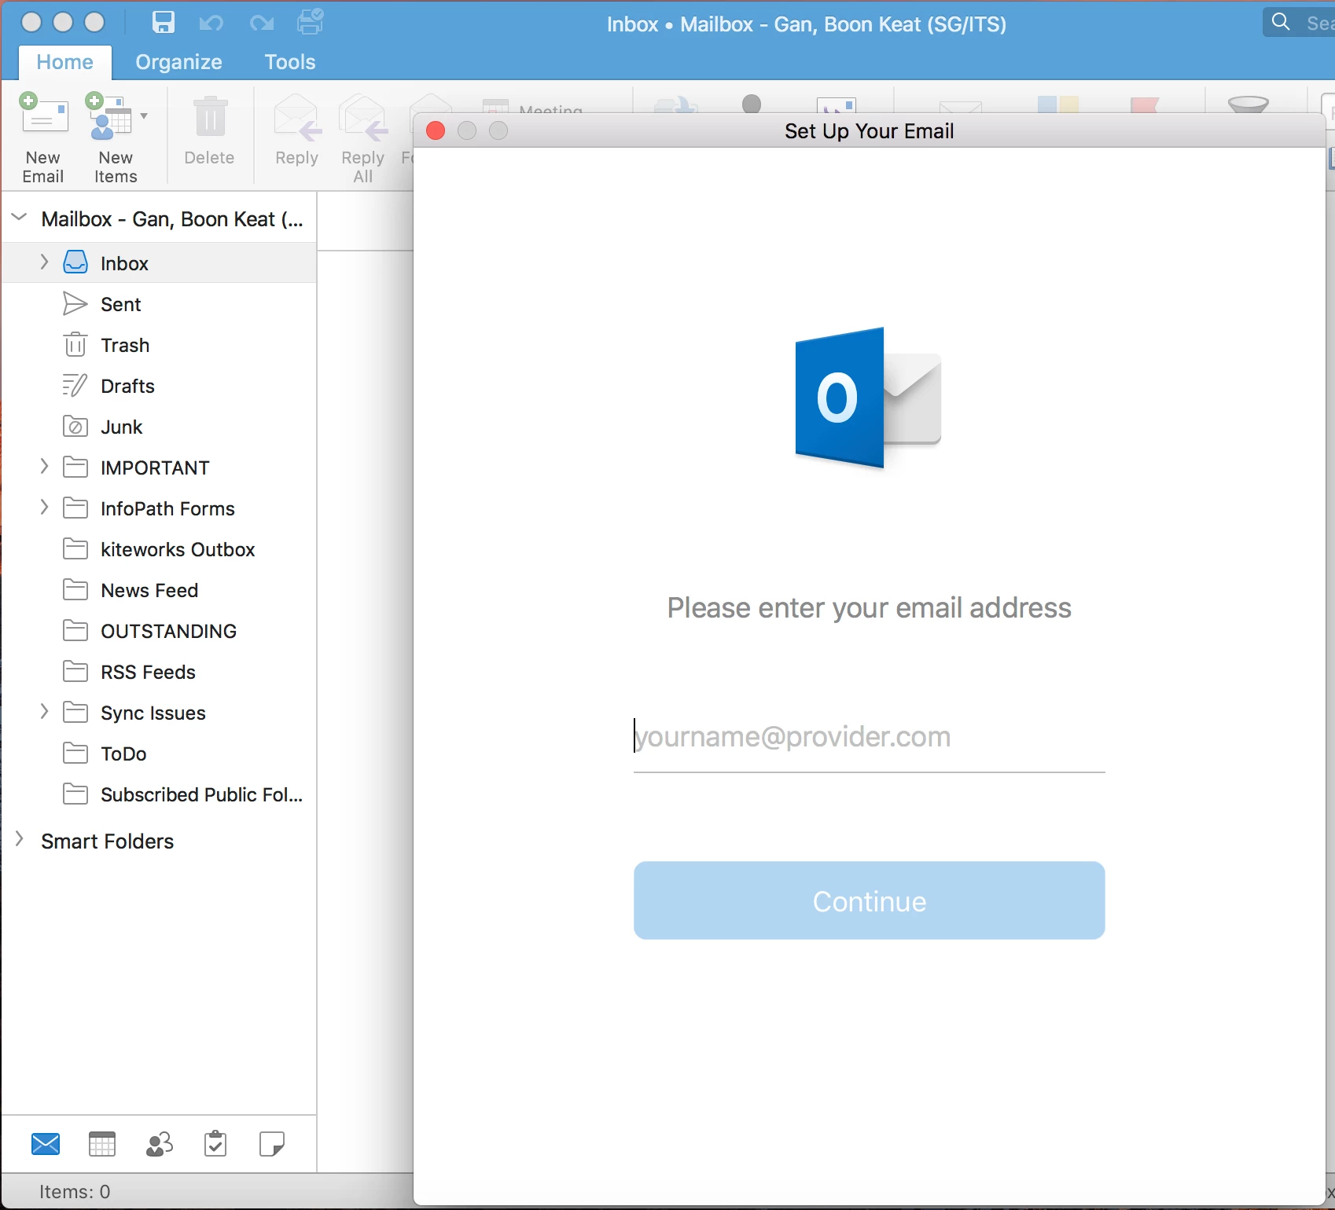Click the Redo arrow icon
Image resolution: width=1335 pixels, height=1210 pixels.
pos(261,23)
